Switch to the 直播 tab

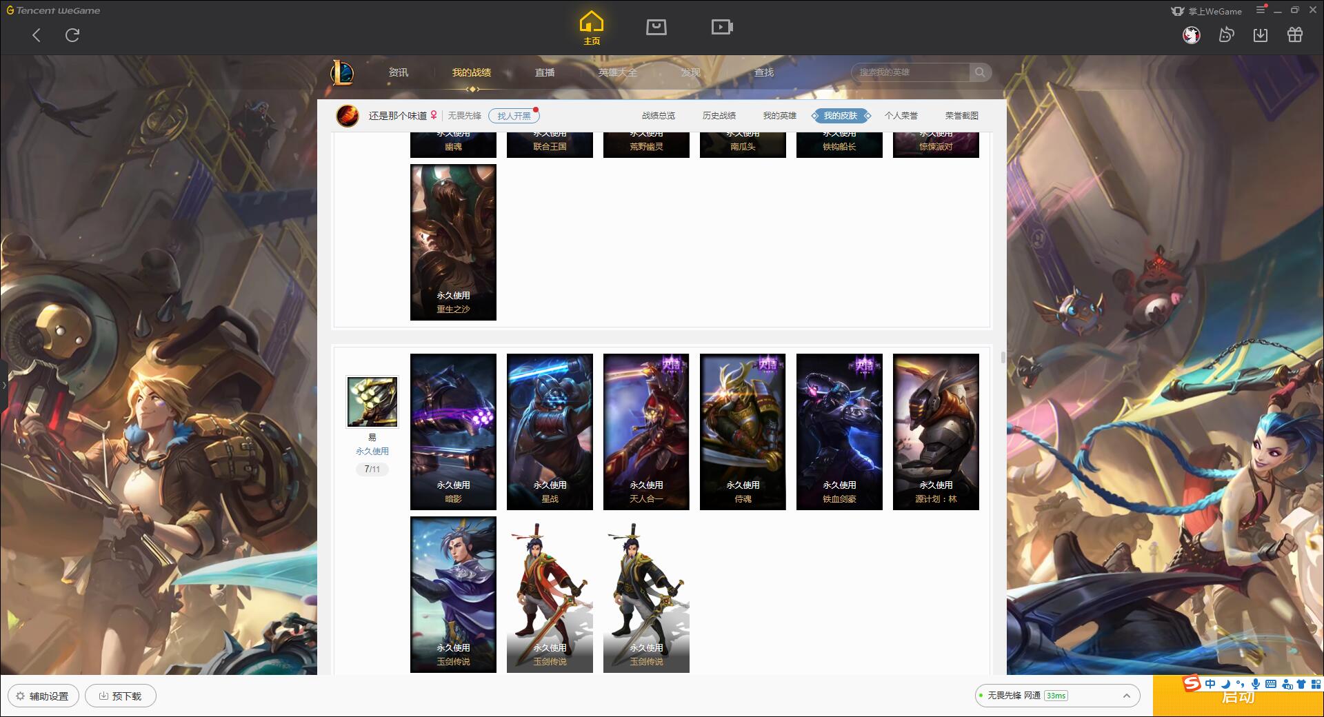click(x=545, y=72)
